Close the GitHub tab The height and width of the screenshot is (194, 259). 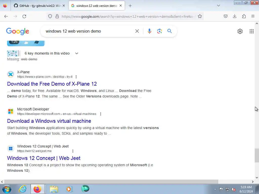64,6
